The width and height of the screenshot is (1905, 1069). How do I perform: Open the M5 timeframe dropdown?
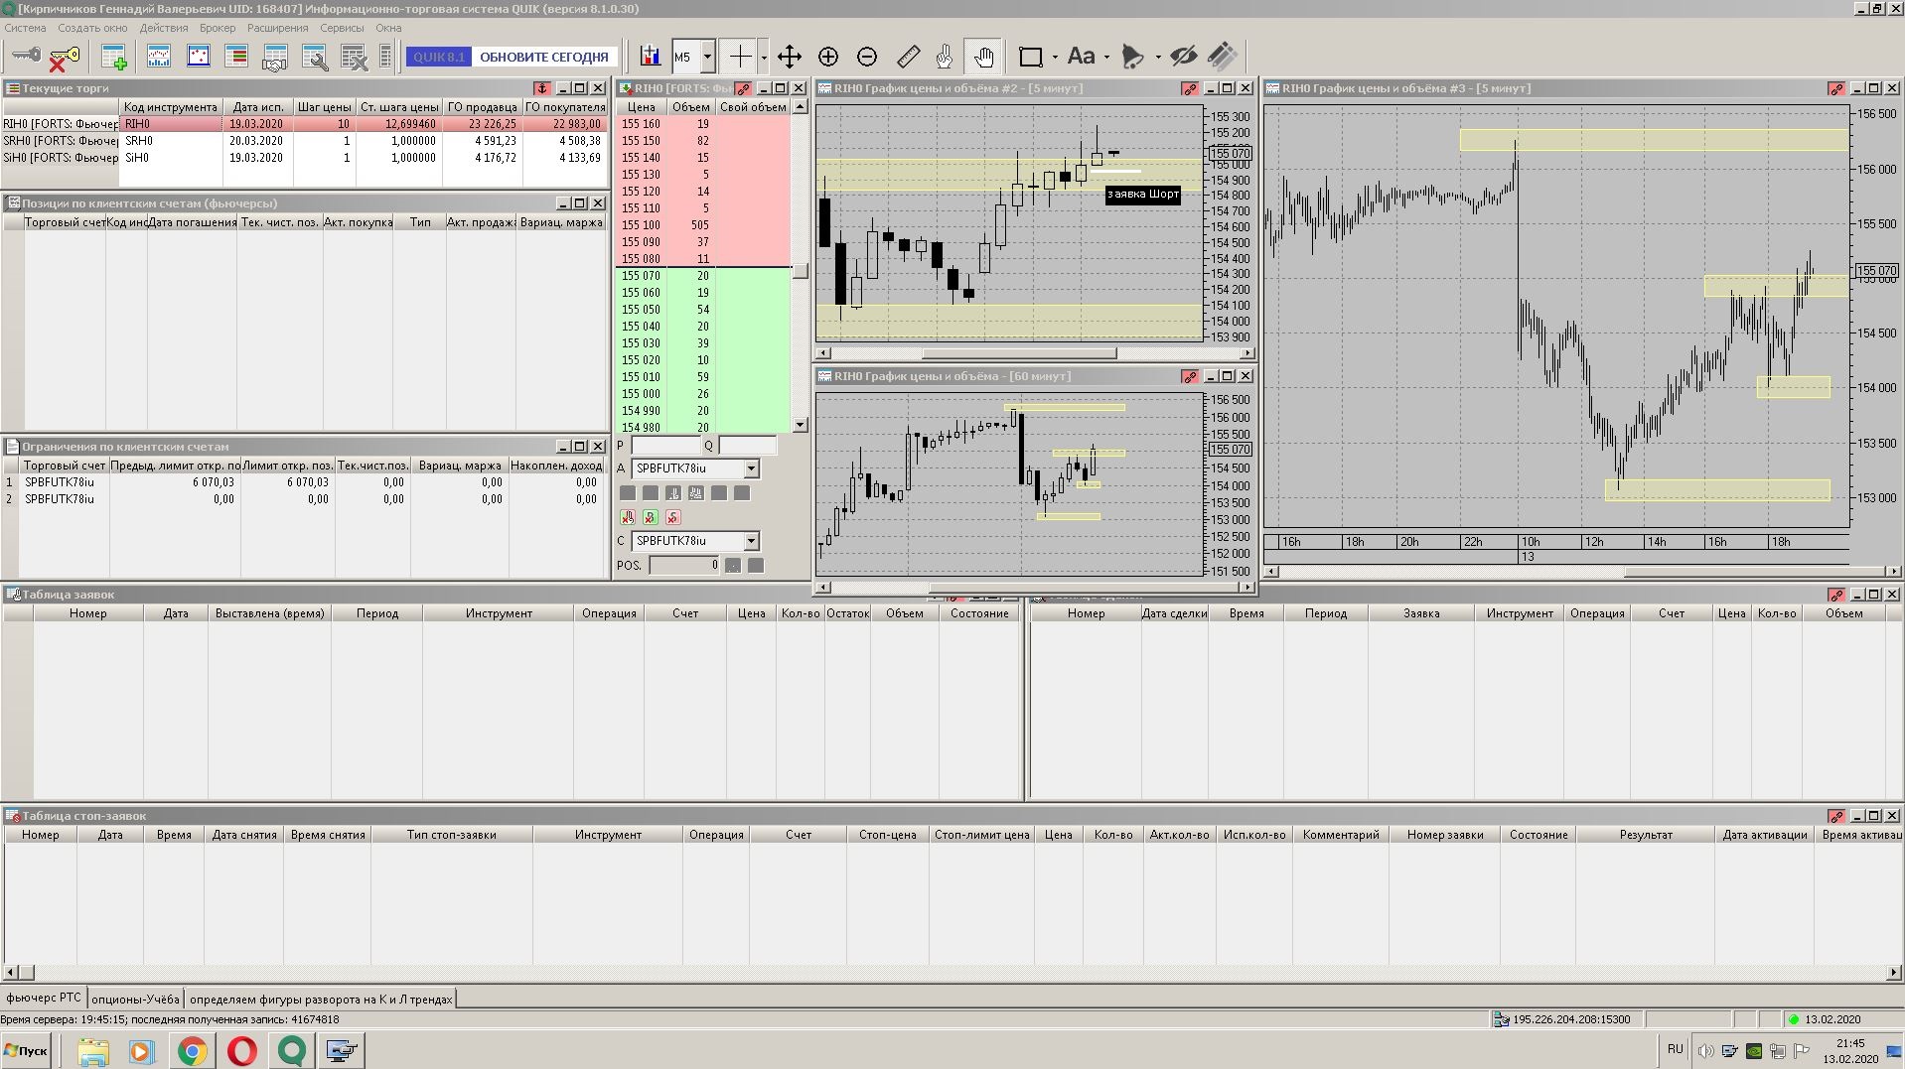point(708,57)
